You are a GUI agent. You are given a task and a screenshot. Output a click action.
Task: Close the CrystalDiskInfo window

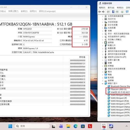click(86, 7)
